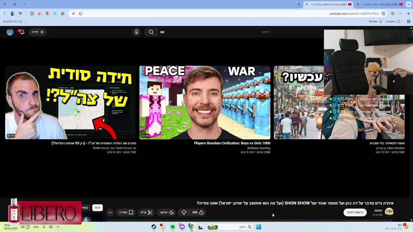
Task: Open the Windows Start button
Action: (x=259, y=227)
